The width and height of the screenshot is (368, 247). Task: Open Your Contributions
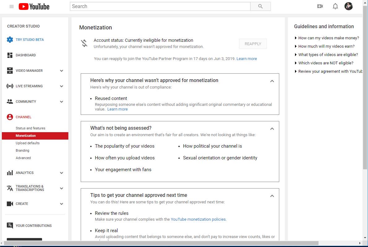(34, 226)
